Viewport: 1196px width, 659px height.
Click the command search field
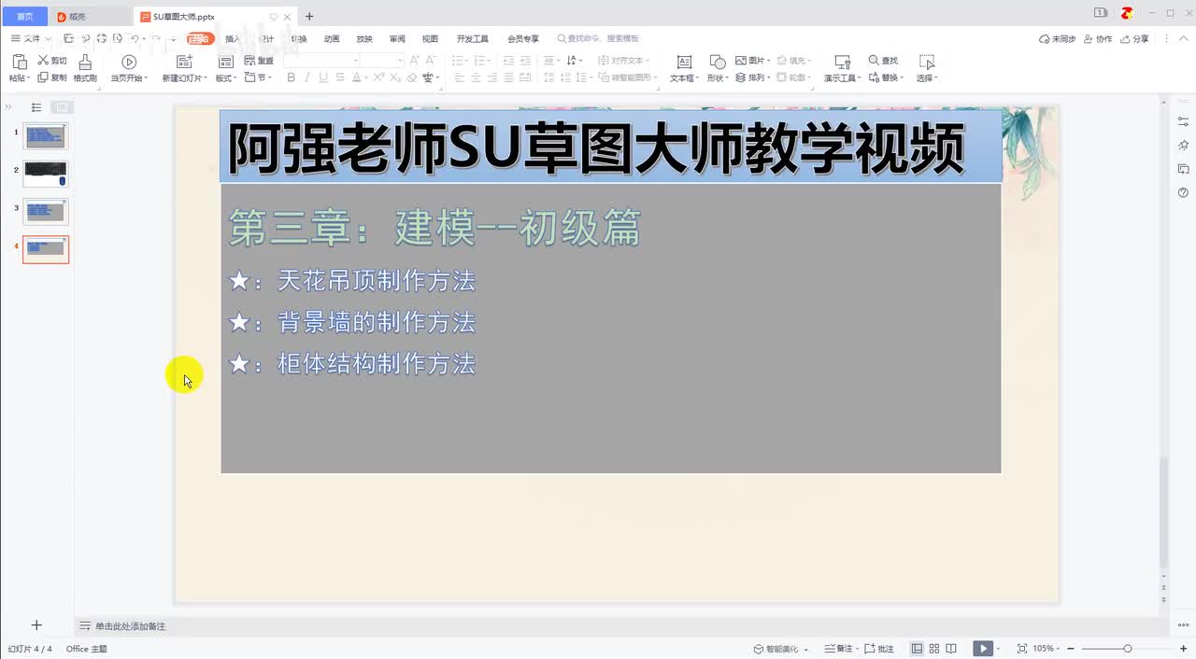click(598, 38)
